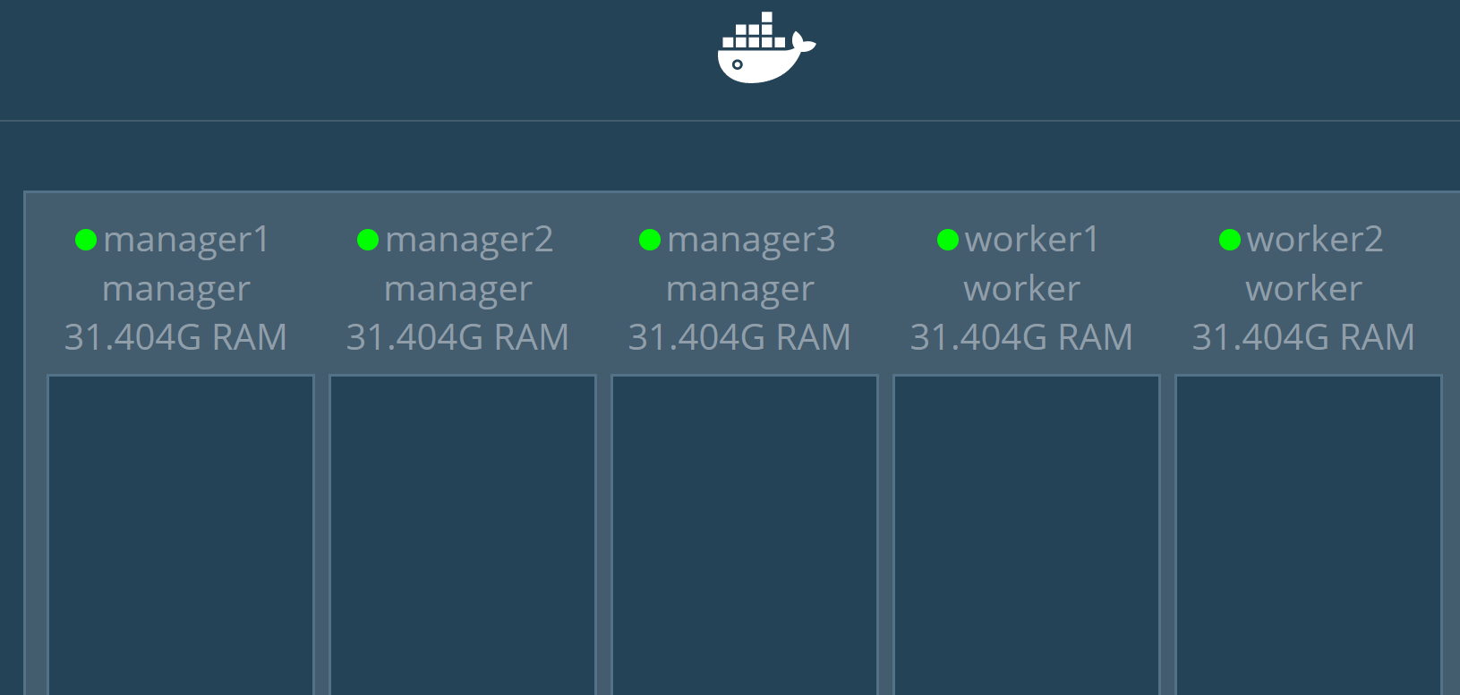Select the manager1 node name
The height and width of the screenshot is (695, 1460).
[186, 240]
